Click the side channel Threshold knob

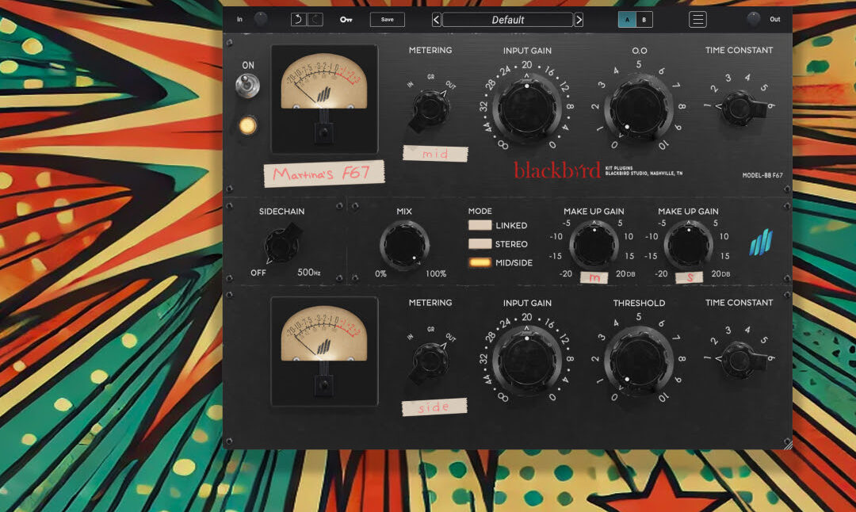point(638,361)
